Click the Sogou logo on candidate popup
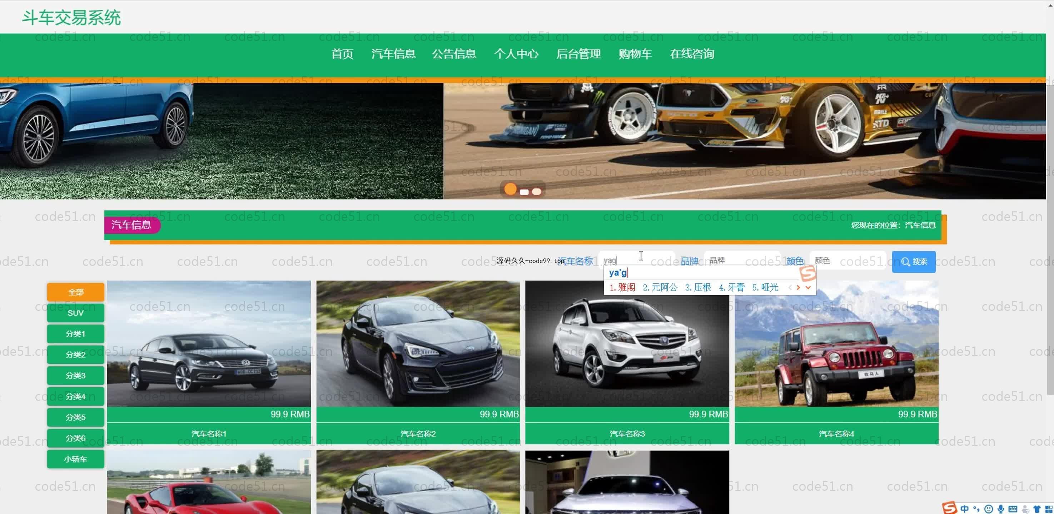1054x514 pixels. [x=808, y=273]
